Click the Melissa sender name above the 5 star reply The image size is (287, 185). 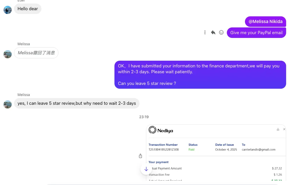[24, 95]
